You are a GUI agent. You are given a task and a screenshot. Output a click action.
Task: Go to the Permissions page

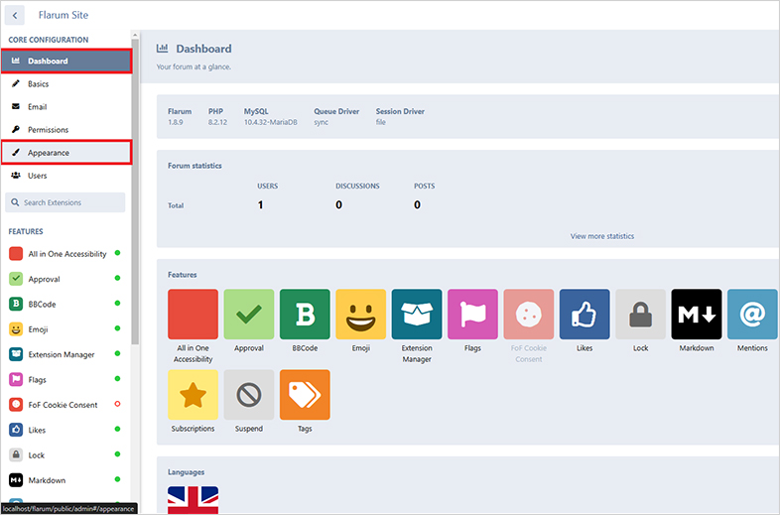click(x=48, y=130)
